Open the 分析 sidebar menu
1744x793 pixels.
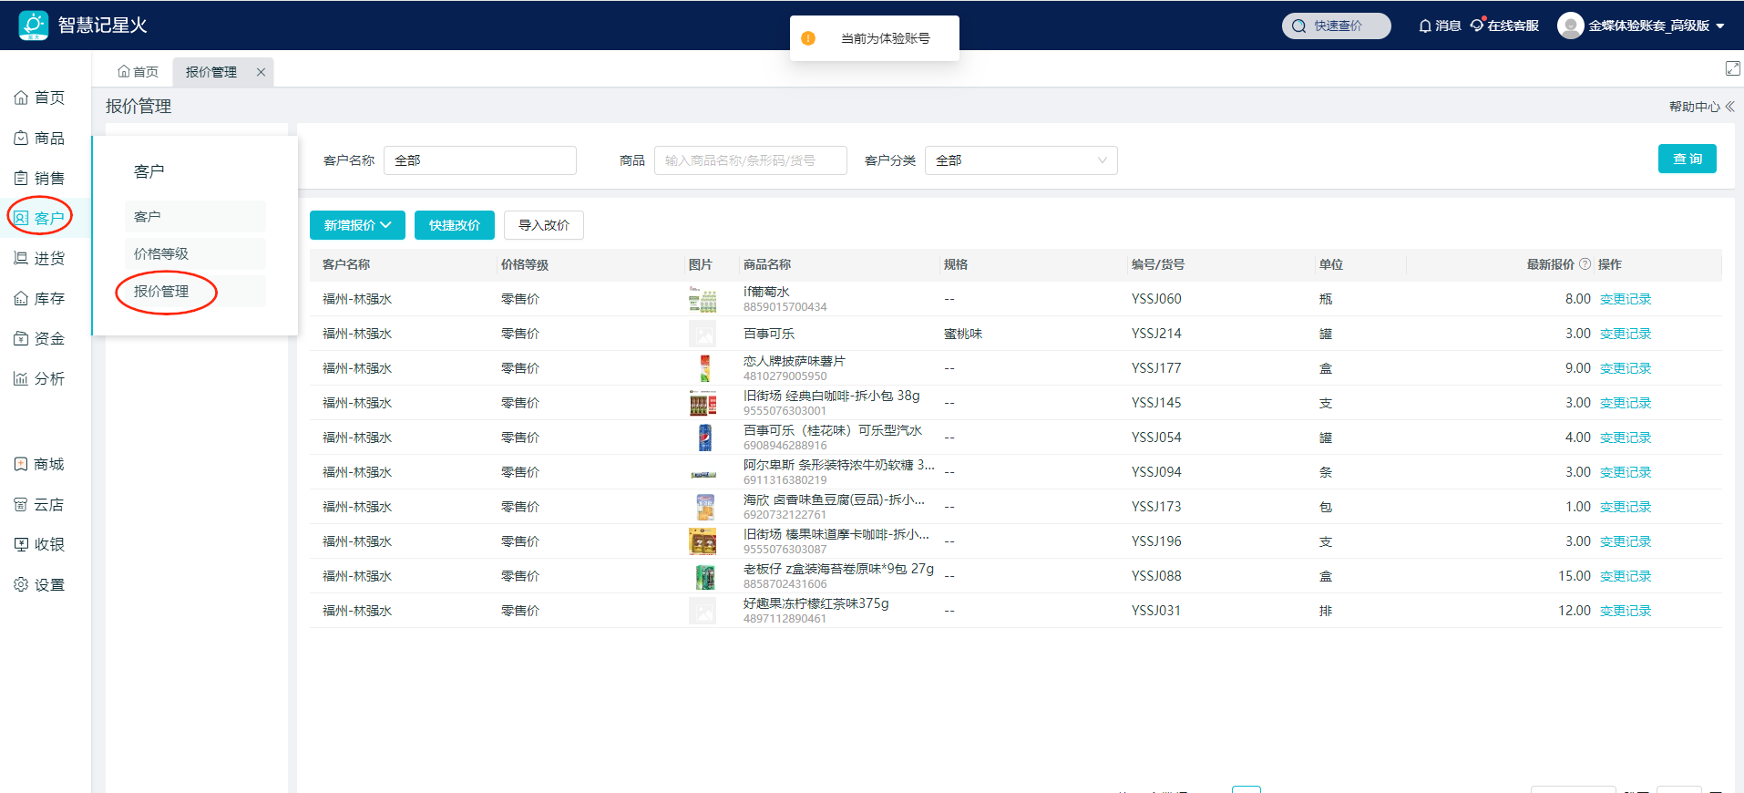40,378
